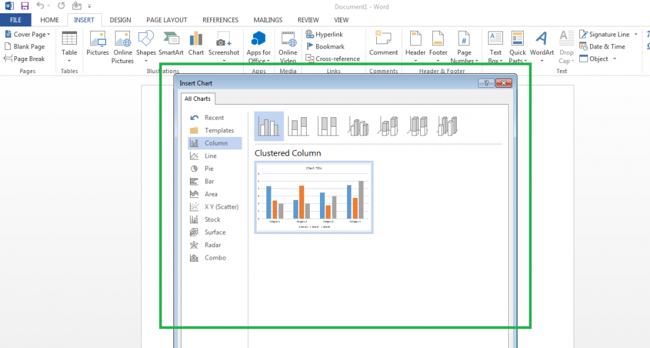Switch to the Page Layout ribbon tab

(167, 20)
